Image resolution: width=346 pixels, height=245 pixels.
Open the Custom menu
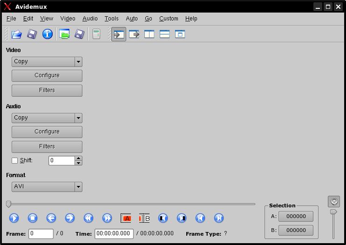pos(169,19)
